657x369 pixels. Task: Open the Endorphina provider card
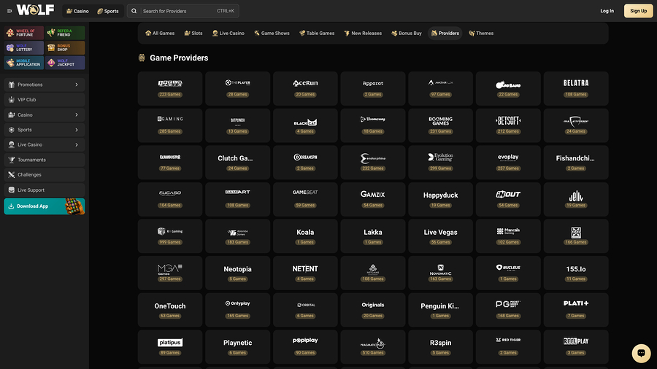(372, 163)
